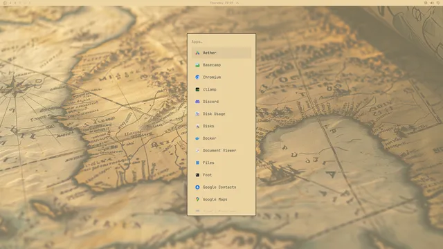Click the update icon beside the clock
Viewport: 443px width, 249px height.
click(237, 3)
